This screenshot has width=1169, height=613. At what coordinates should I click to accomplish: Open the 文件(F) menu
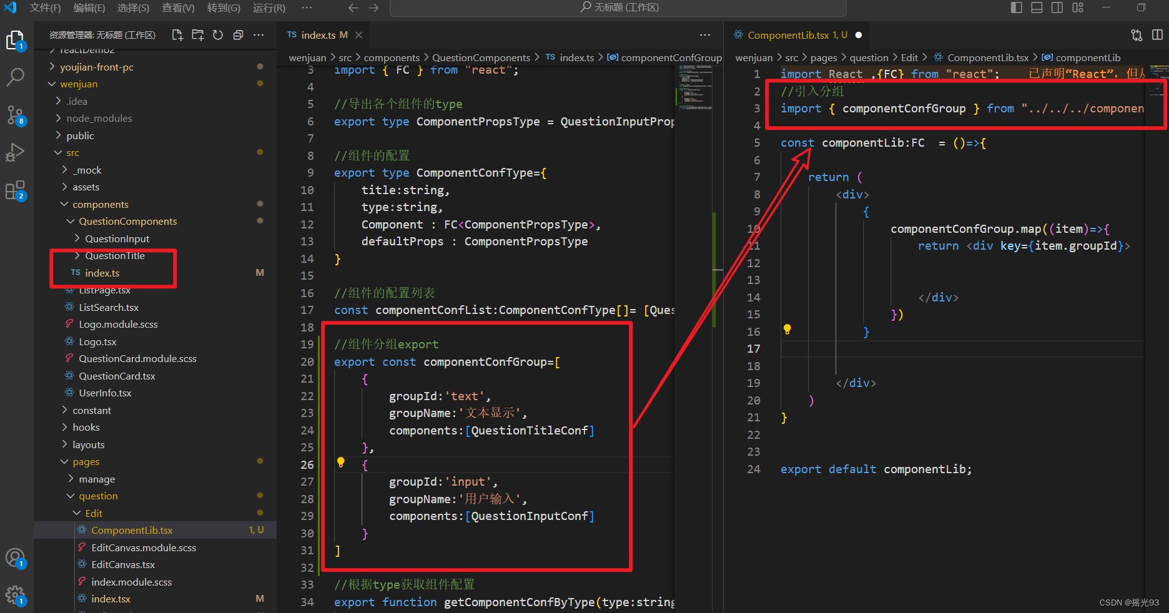point(45,7)
